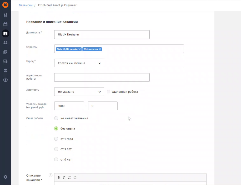Click the maximum income field showing 0
The width and height of the screenshot is (241, 185).
103,106
